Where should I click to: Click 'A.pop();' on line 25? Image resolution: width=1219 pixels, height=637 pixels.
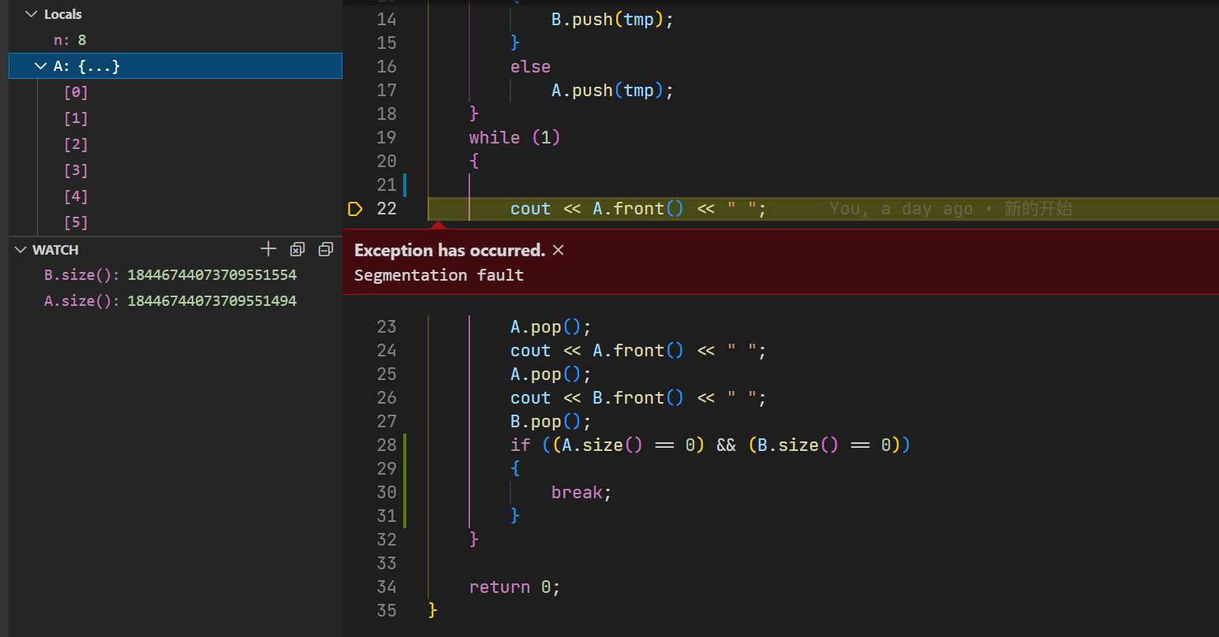pos(551,374)
